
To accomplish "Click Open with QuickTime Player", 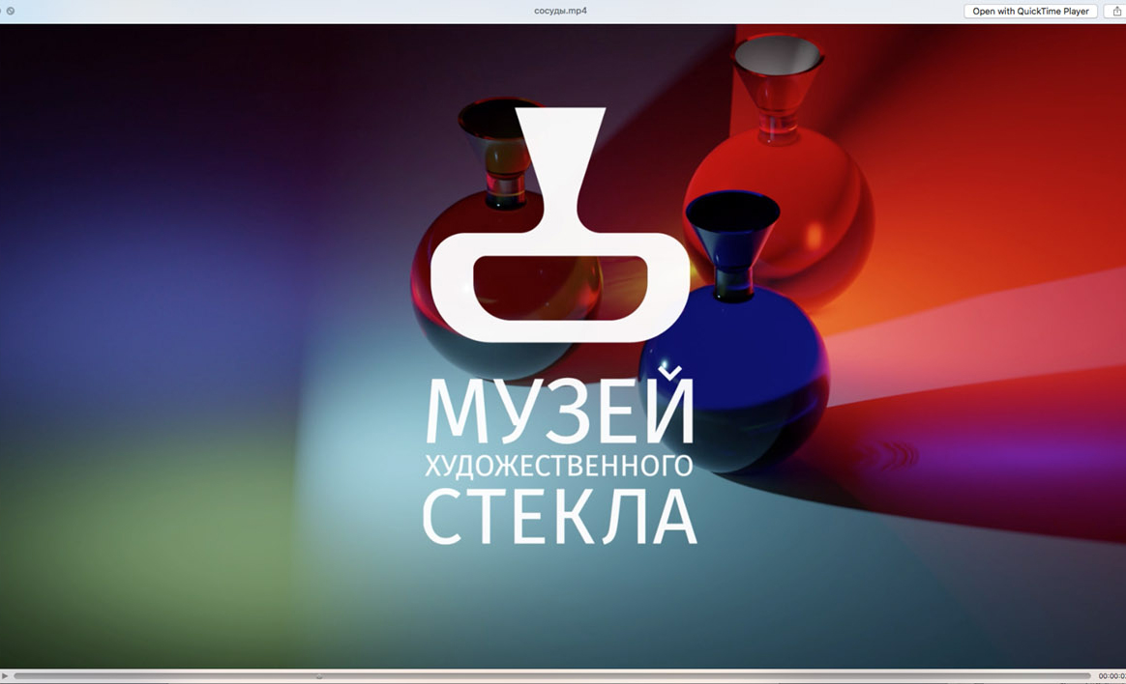I will 1030,12.
